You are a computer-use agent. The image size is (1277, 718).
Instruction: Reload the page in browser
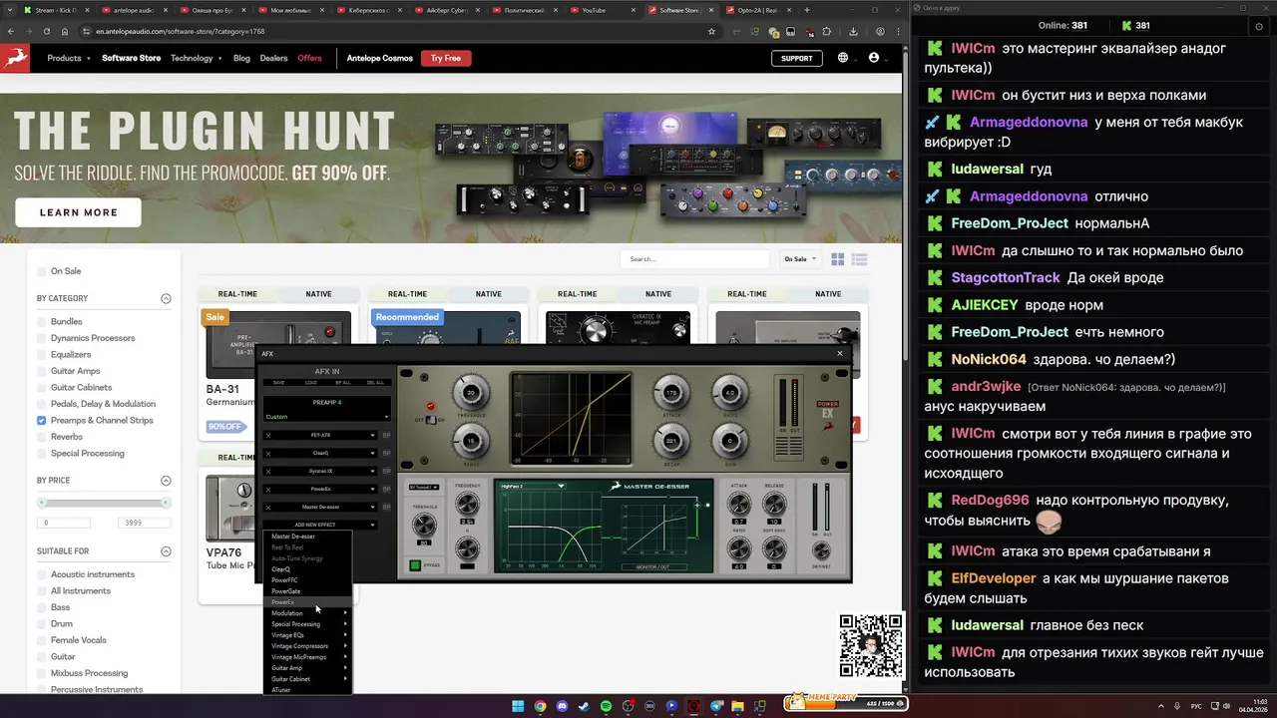(x=47, y=31)
